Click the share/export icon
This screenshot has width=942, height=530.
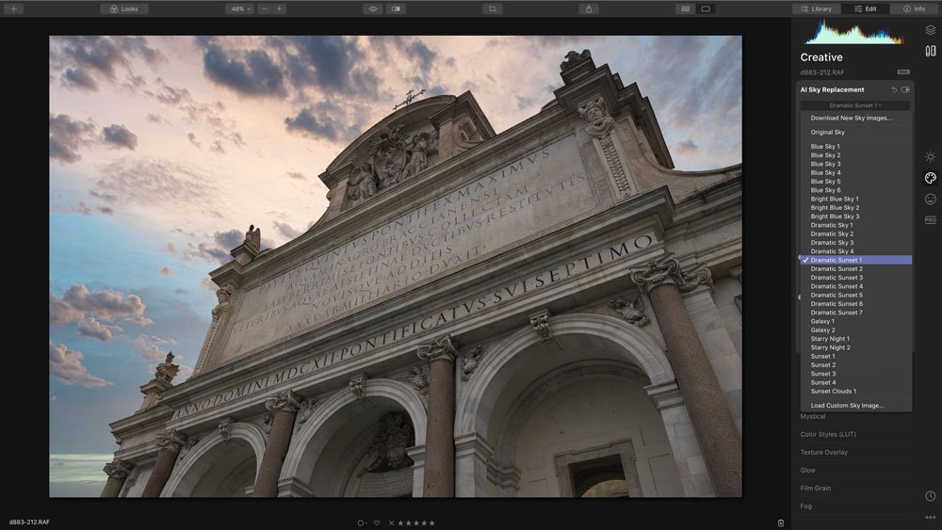[589, 8]
